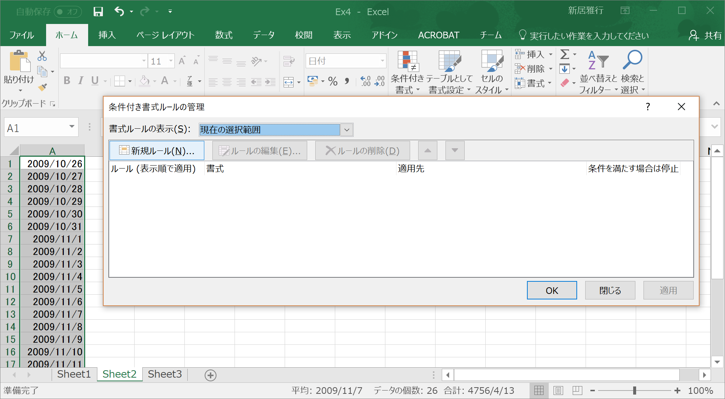Switch to Sheet3 tab
725x399 pixels.
coord(164,374)
